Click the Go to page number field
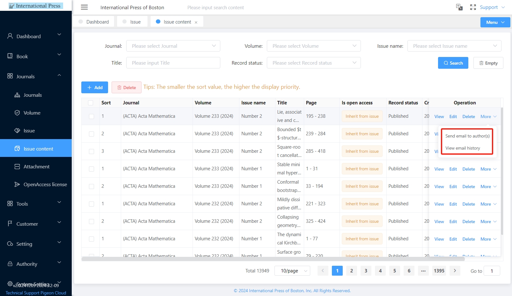The width and height of the screenshot is (512, 296). click(492, 271)
